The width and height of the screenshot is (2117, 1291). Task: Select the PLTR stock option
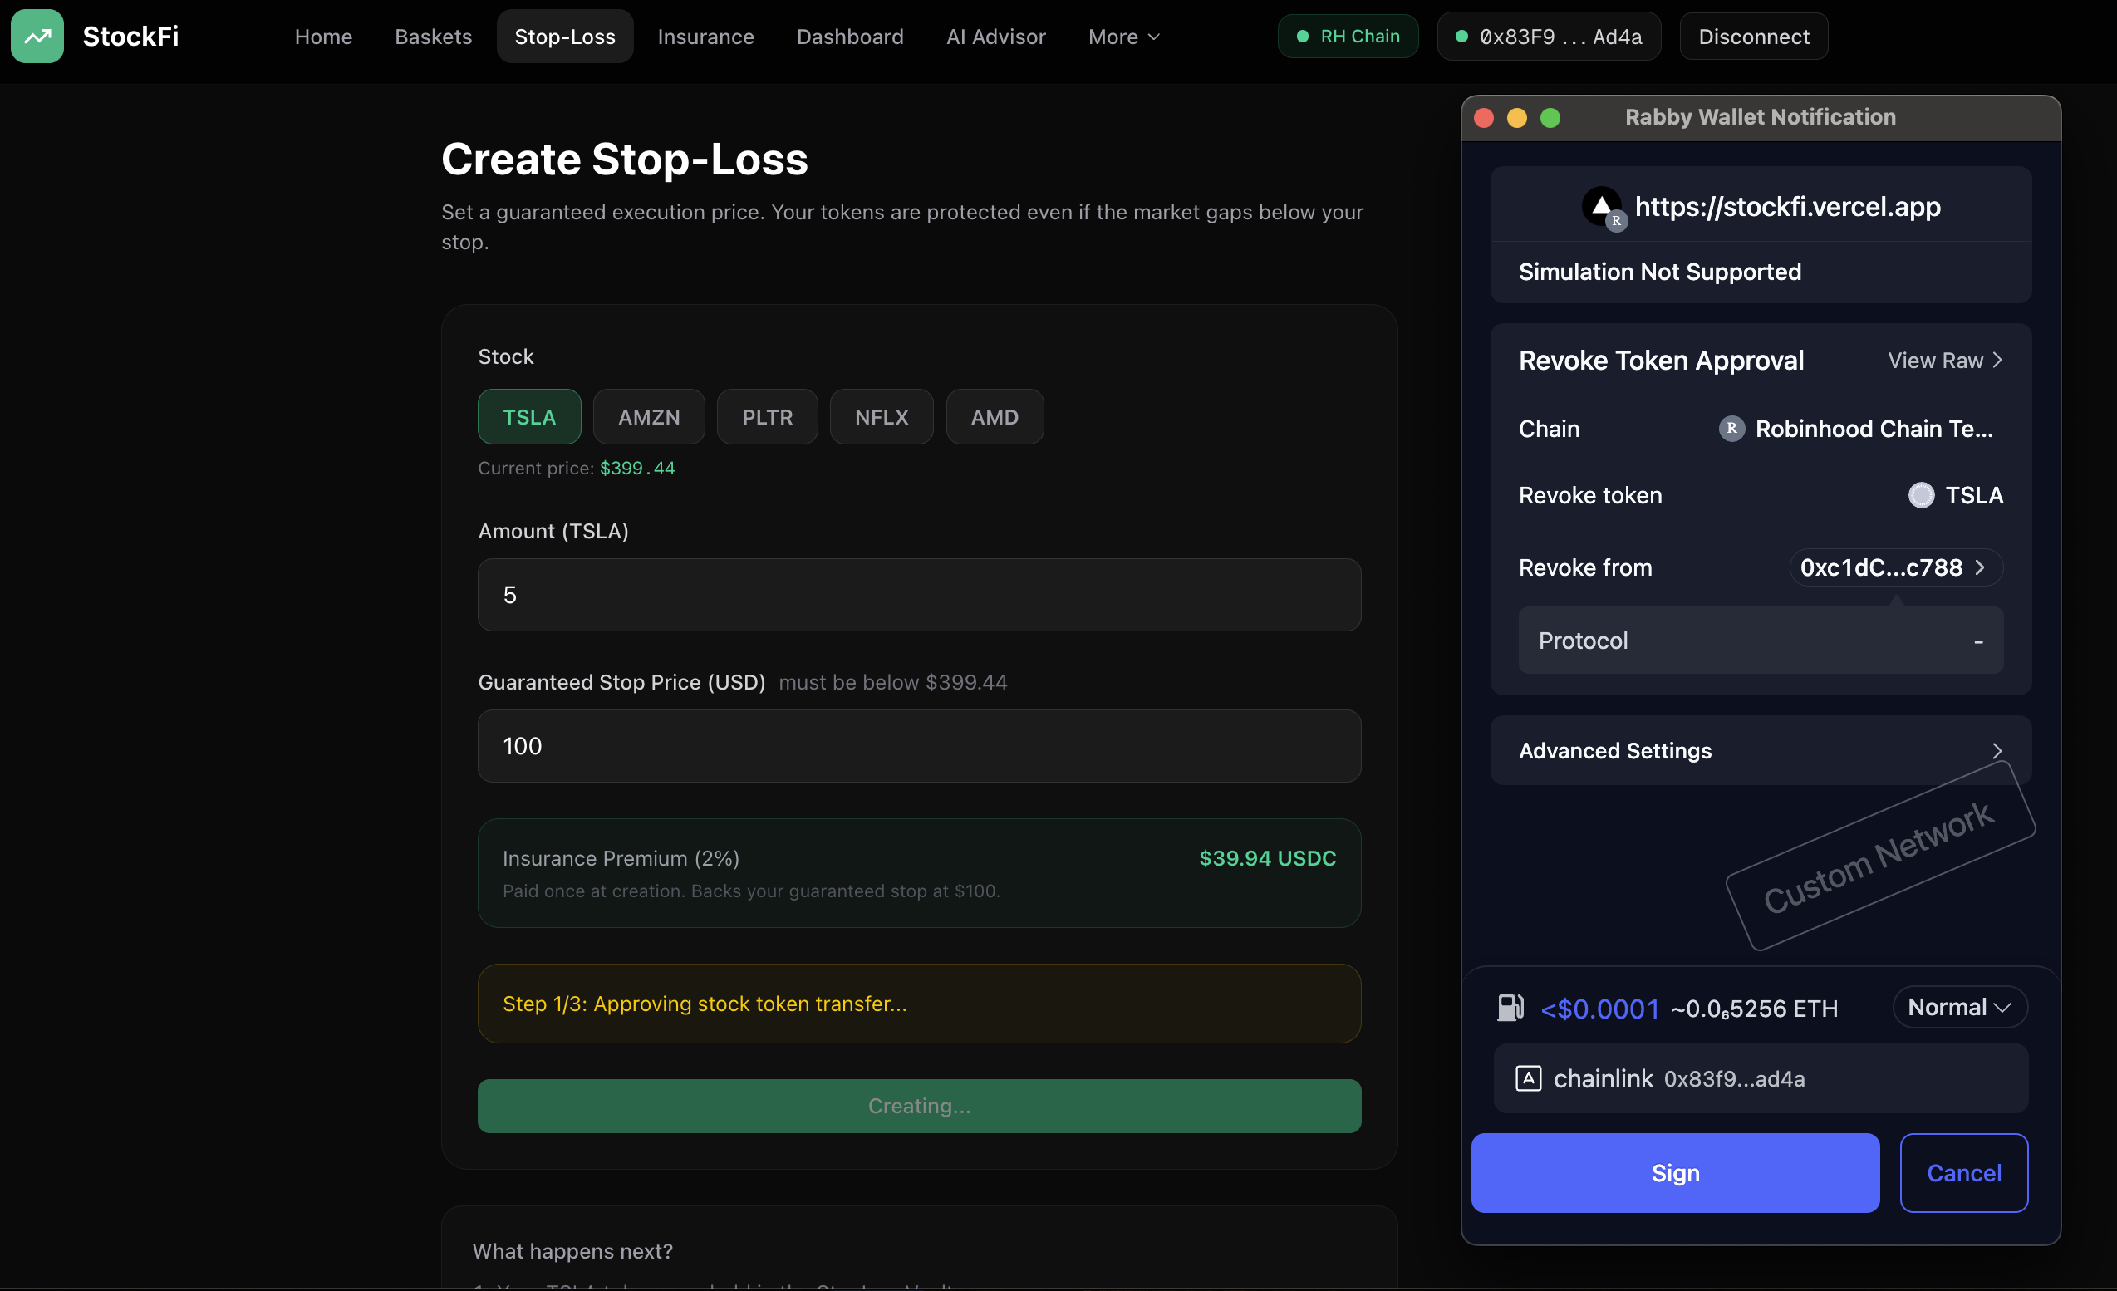click(766, 417)
